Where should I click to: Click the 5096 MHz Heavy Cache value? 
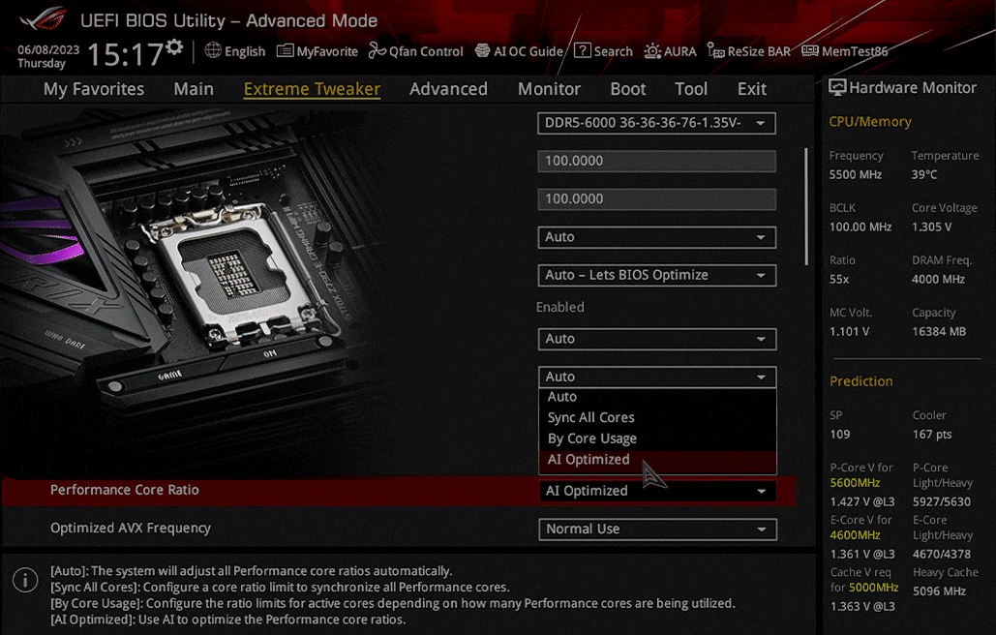pos(939,591)
